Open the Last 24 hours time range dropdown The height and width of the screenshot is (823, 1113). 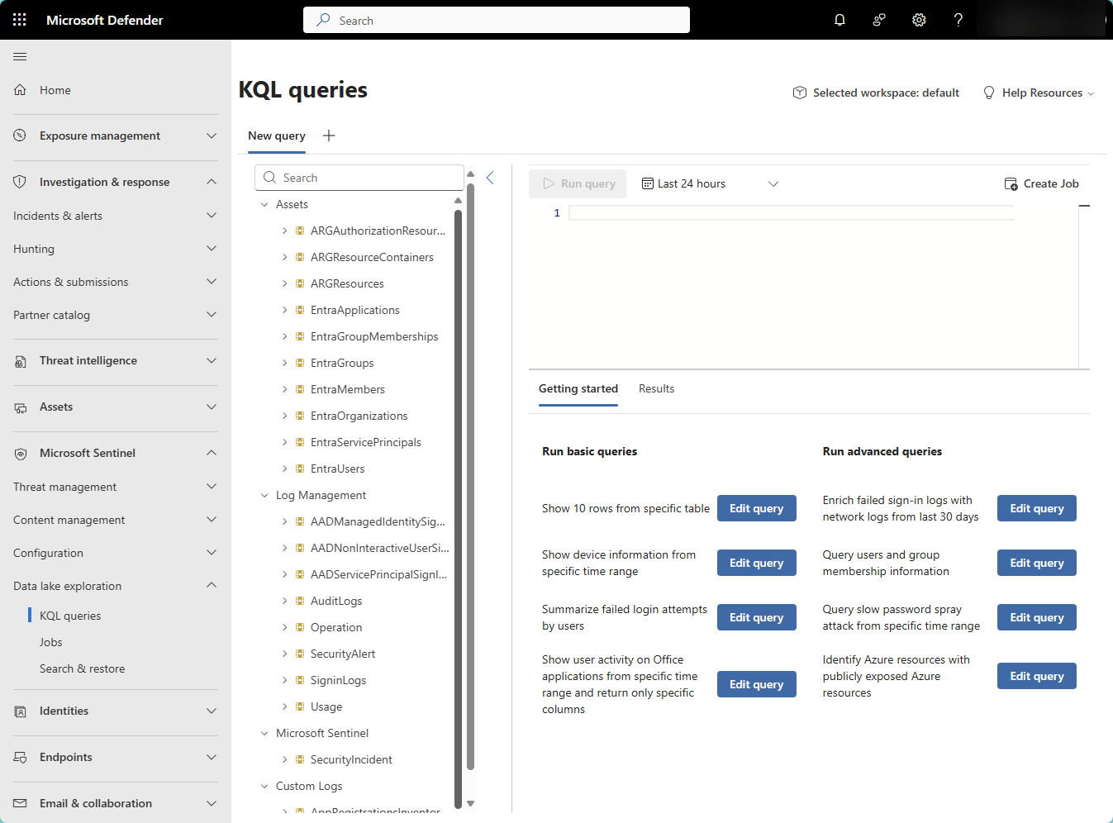coord(710,183)
